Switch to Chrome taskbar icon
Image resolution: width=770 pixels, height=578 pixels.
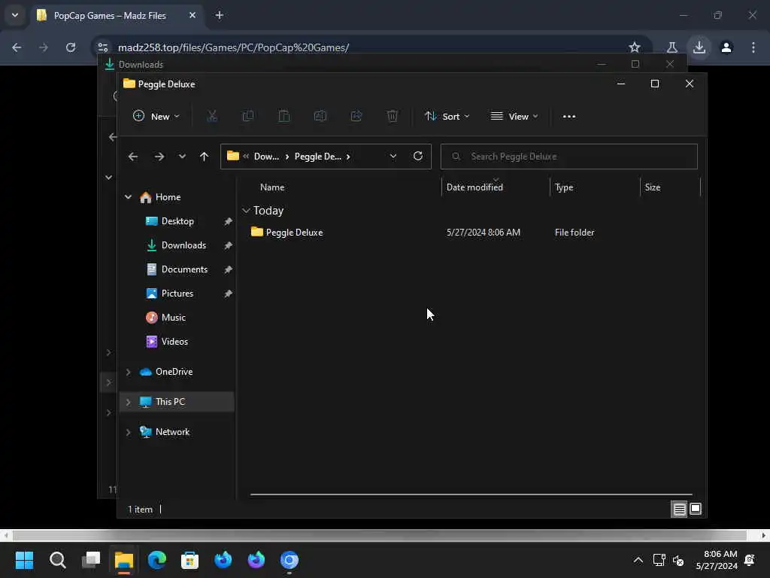click(x=290, y=560)
